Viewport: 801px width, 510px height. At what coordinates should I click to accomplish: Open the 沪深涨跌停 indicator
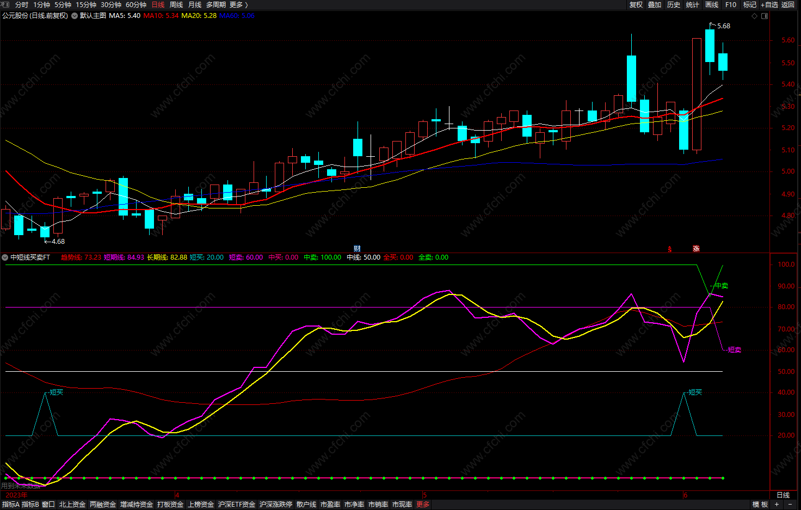coord(276,505)
